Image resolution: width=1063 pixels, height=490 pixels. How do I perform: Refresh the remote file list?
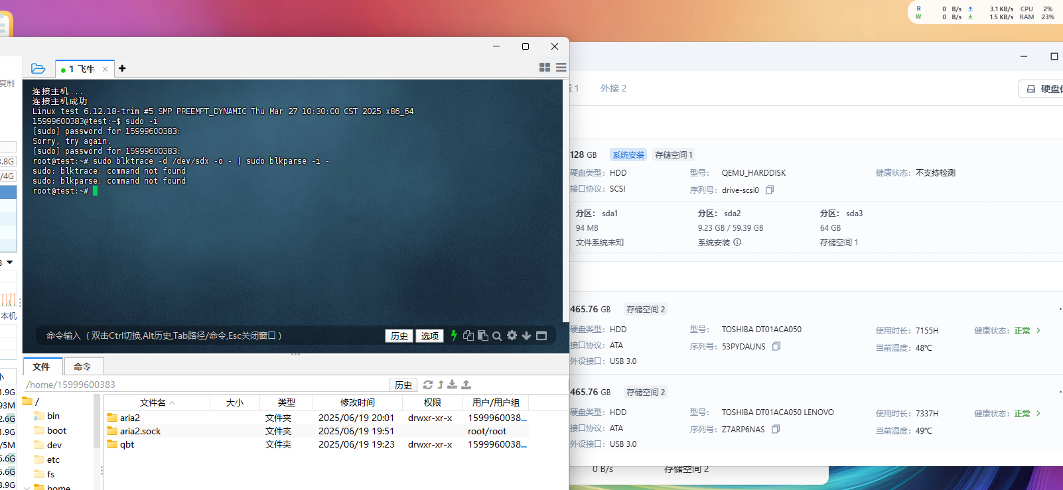pyautogui.click(x=428, y=385)
